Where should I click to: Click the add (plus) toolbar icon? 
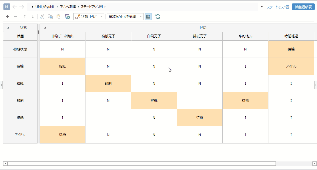7,17
